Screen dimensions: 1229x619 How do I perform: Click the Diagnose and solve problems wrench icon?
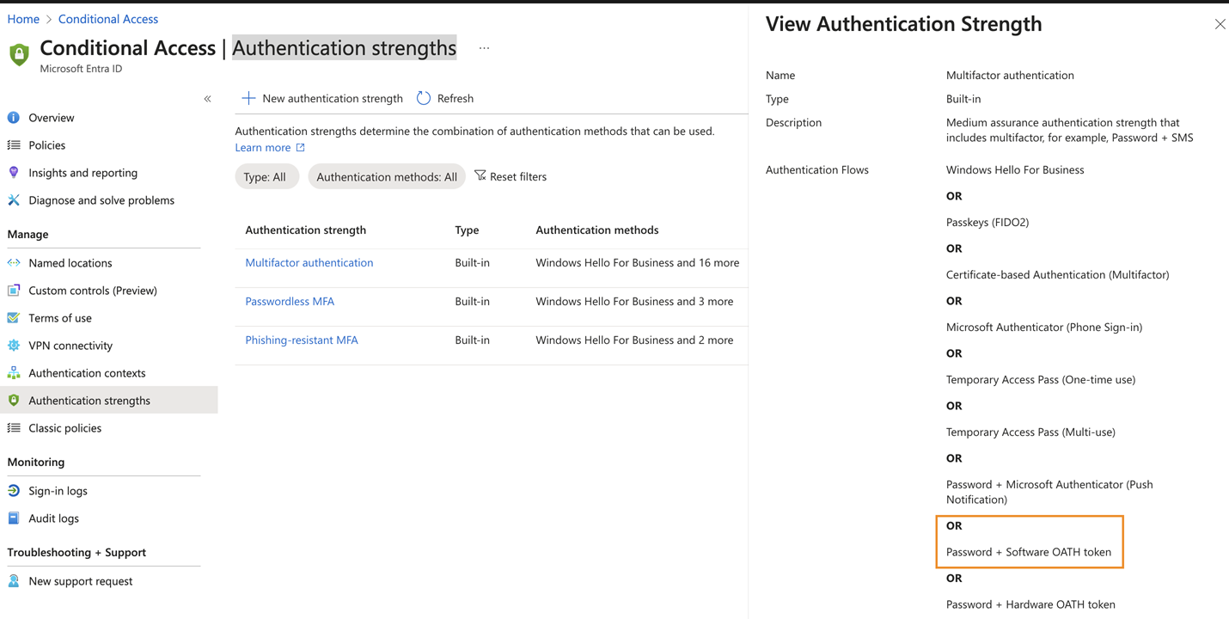(14, 200)
